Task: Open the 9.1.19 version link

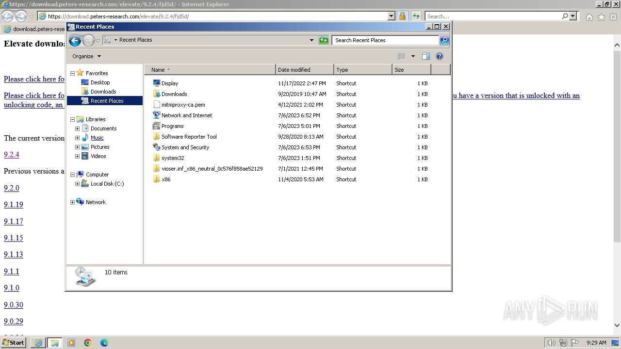Action: [14, 205]
